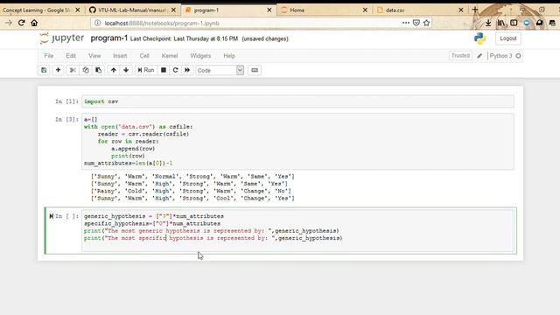This screenshot has height=315, width=560.
Task: Click the import csv code cell
Action: tap(297, 101)
